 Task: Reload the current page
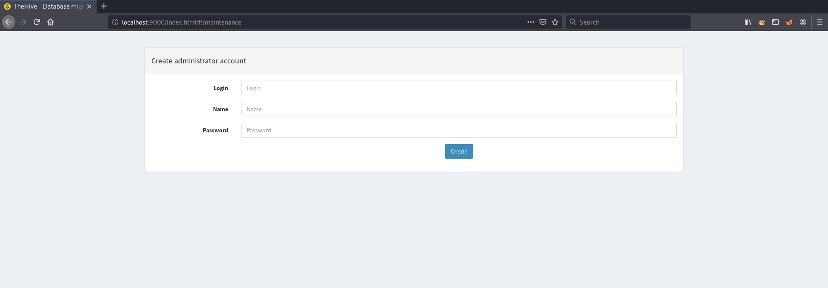point(37,22)
